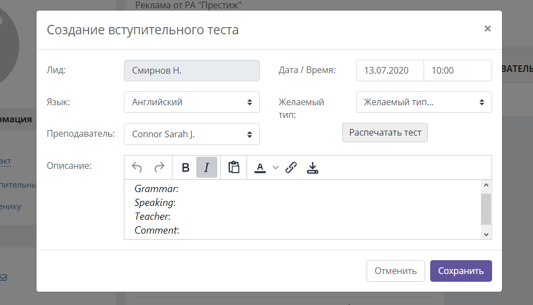This screenshot has height=305, width=533.
Task: Expand the text color chevron menu
Action: pyautogui.click(x=276, y=168)
